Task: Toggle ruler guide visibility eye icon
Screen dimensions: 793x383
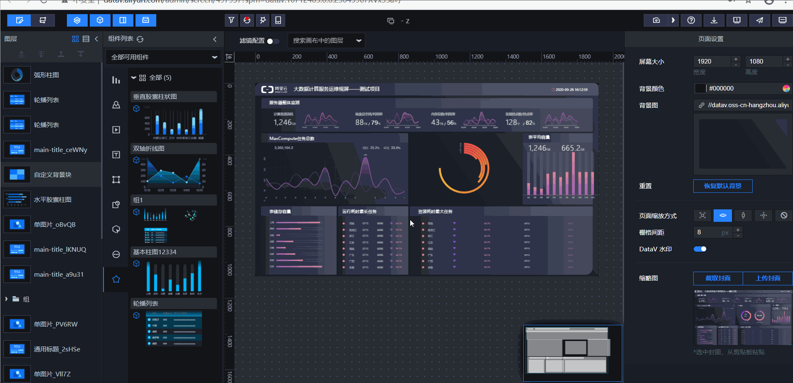Action: point(229,57)
